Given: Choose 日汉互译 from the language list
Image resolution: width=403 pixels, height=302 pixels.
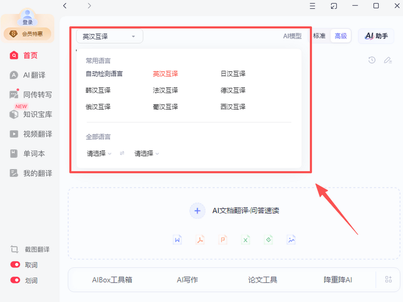Looking at the screenshot, I should (x=233, y=74).
